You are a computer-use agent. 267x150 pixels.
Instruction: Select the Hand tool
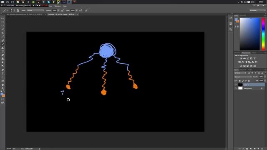pyautogui.click(x=3, y=85)
